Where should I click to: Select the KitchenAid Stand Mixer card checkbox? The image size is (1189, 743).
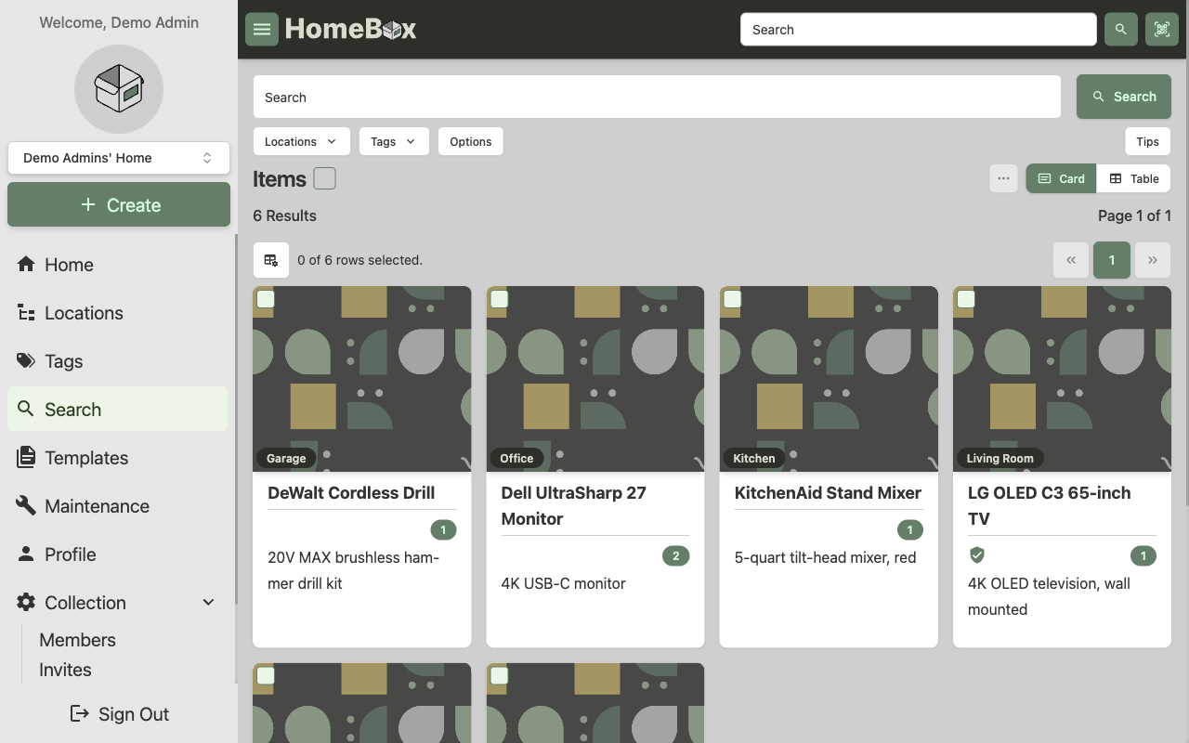[x=732, y=299]
